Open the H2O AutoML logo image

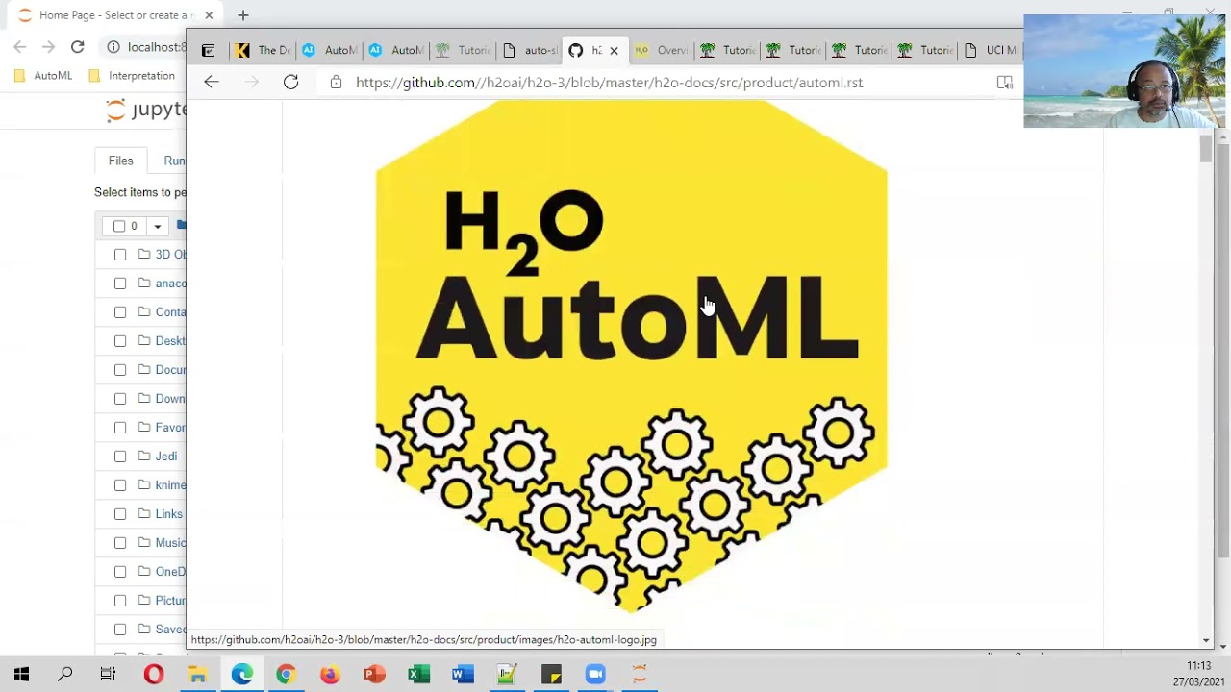coord(631,357)
